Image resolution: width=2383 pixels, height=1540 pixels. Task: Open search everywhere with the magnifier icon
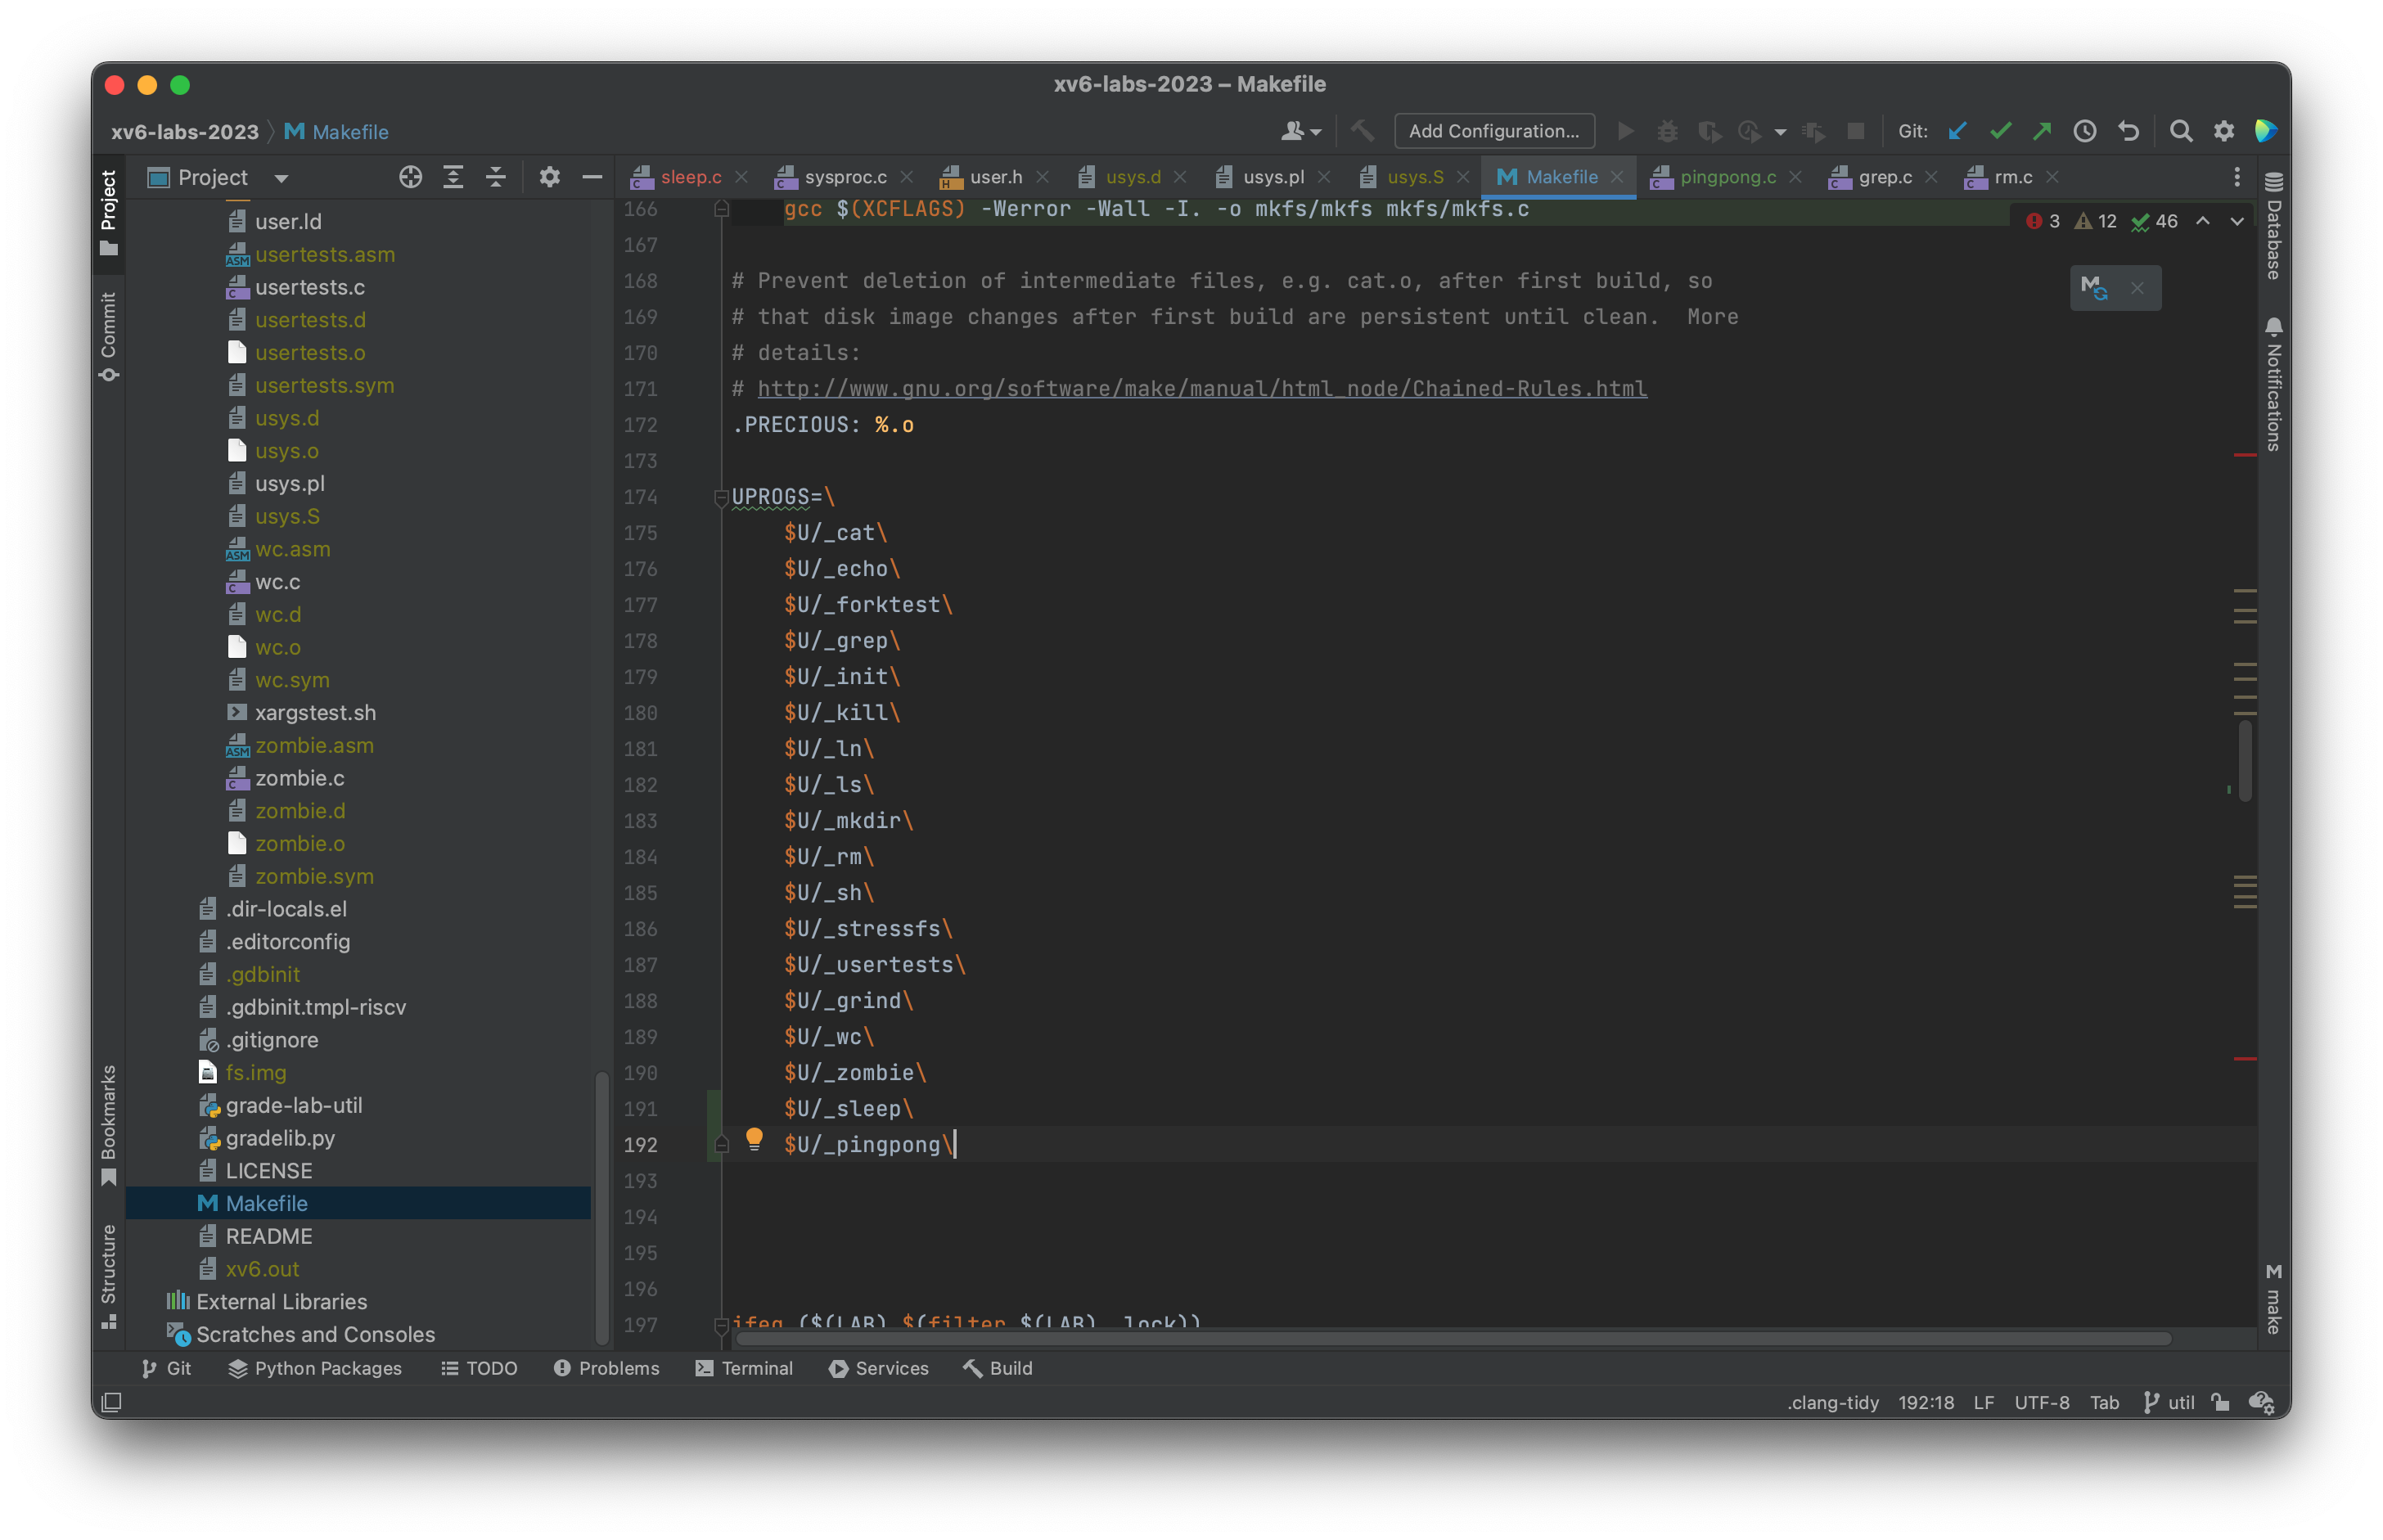click(2181, 131)
